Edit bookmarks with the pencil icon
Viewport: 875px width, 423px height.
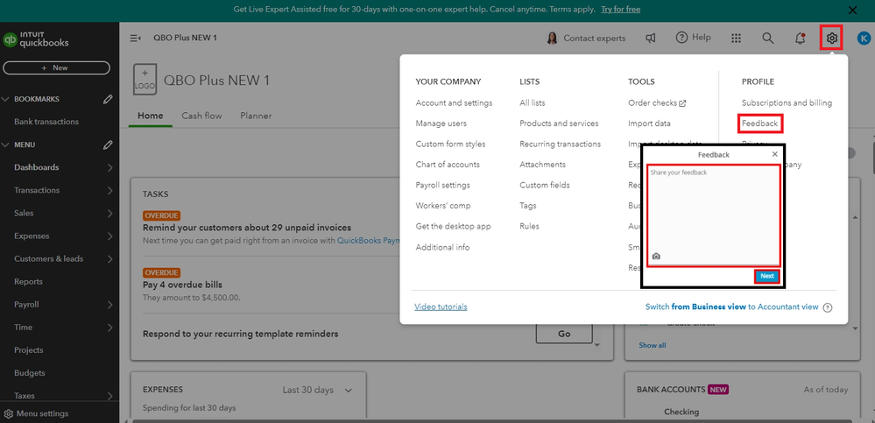(x=108, y=99)
